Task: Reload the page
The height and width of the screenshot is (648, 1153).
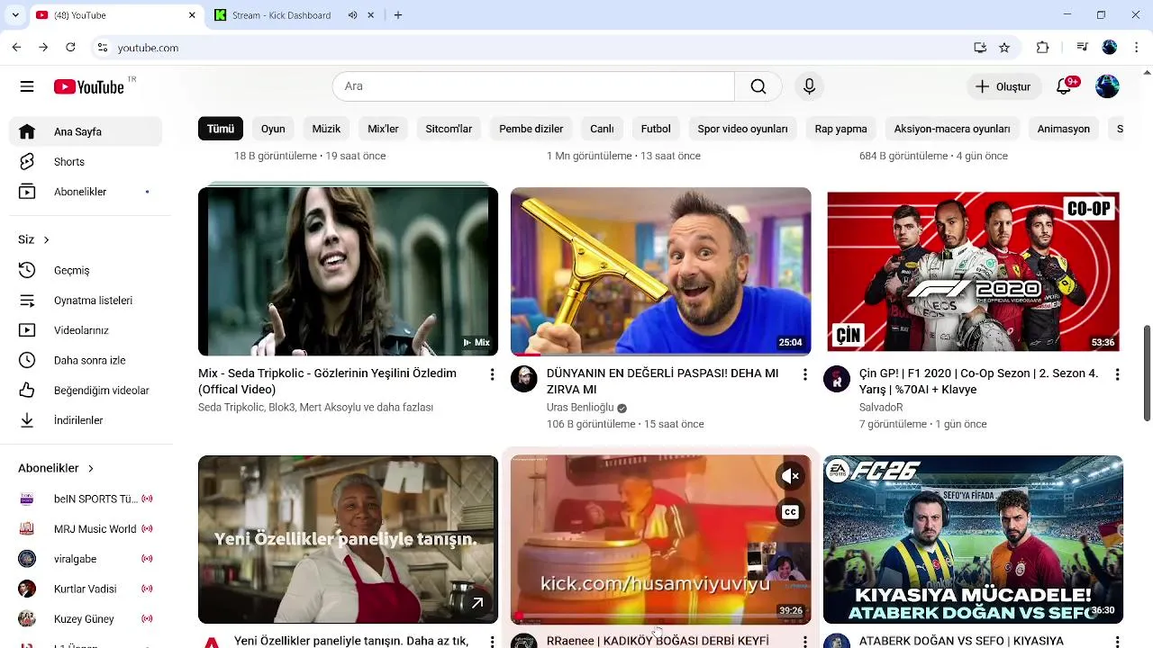Action: click(70, 48)
